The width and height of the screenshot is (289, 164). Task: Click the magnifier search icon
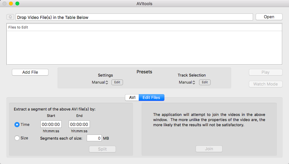pos(10,17)
